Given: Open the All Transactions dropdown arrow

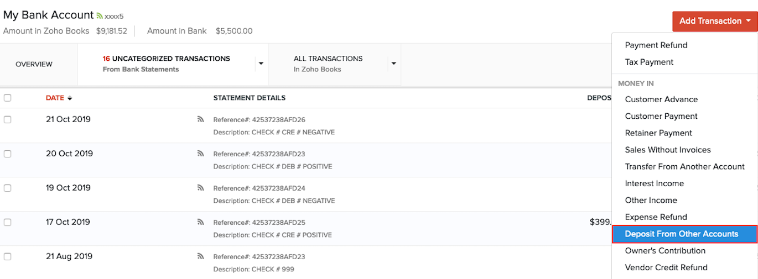Looking at the screenshot, I should click(394, 64).
